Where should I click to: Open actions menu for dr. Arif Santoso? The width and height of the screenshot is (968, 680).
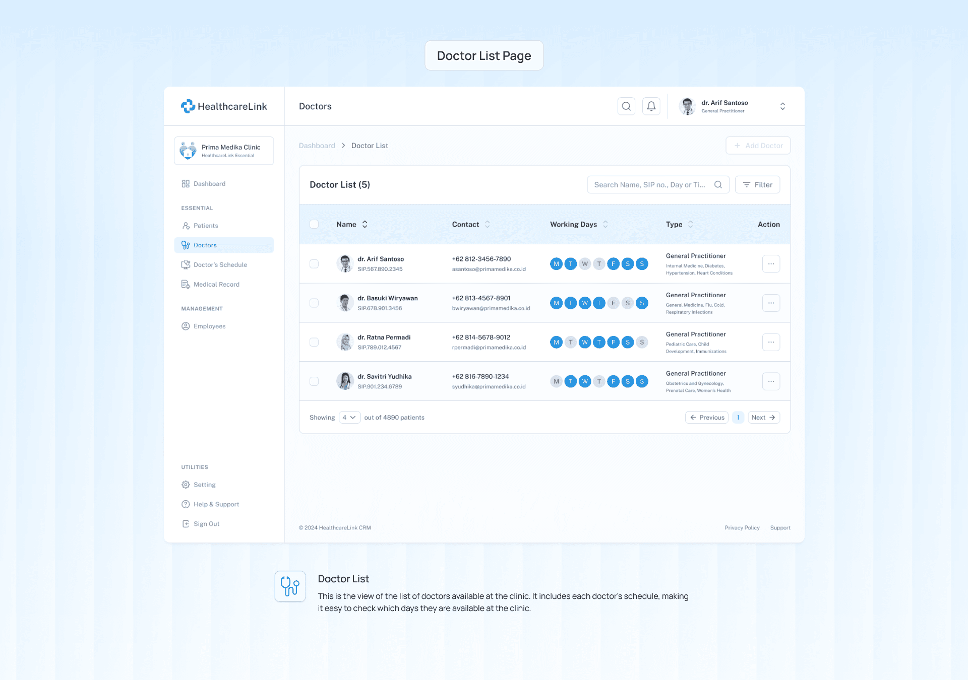coord(771,264)
